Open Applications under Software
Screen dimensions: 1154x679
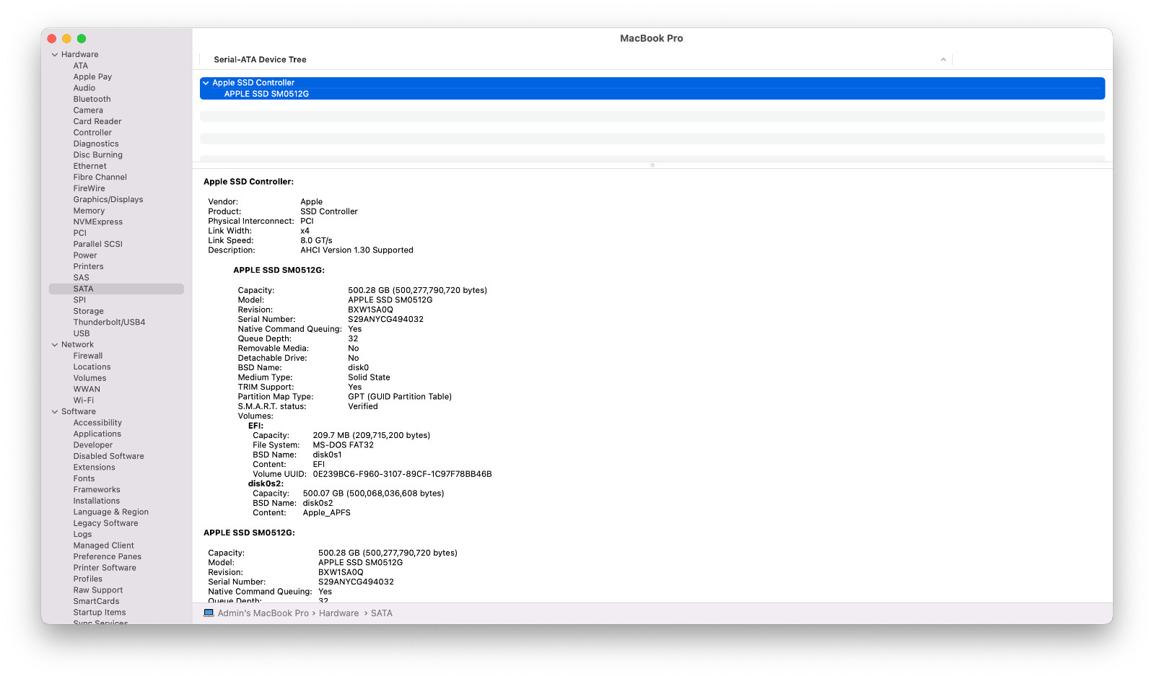coord(97,434)
